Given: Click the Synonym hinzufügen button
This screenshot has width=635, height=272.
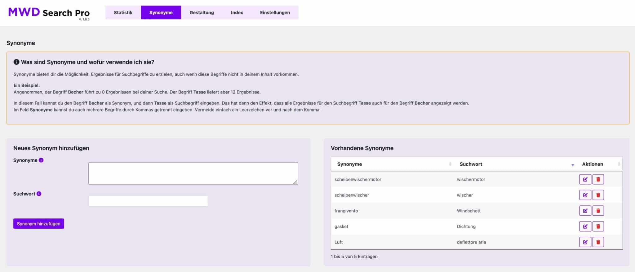Looking at the screenshot, I should click(x=39, y=224).
